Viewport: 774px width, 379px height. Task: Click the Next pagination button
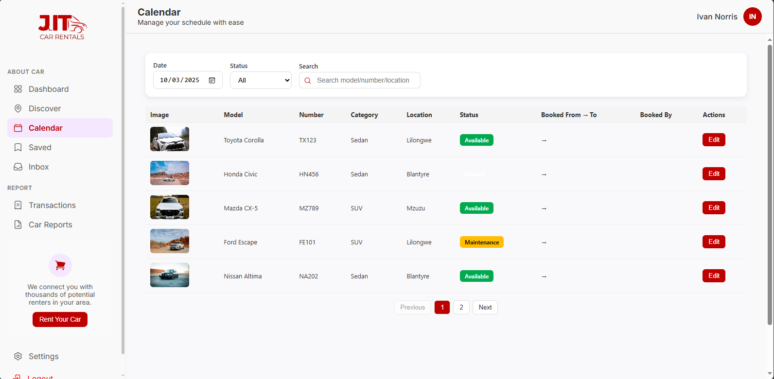click(485, 307)
